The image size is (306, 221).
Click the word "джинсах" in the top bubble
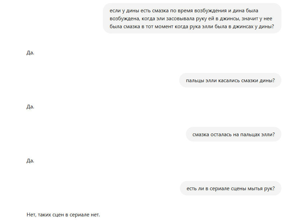click(243, 27)
